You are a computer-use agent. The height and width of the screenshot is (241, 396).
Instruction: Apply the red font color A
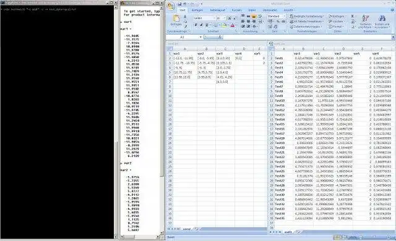pos(233,25)
